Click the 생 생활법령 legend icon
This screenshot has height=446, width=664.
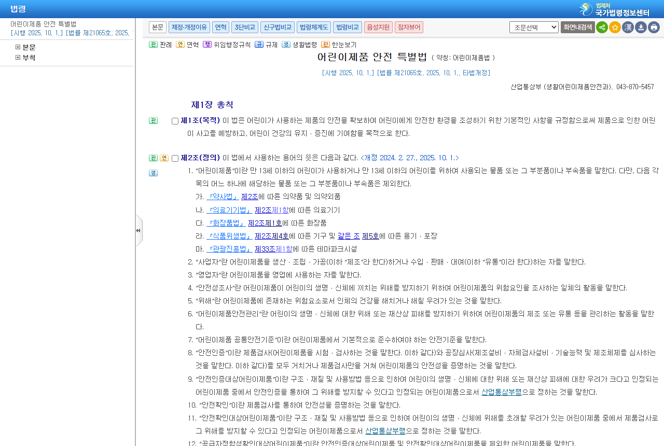286,45
